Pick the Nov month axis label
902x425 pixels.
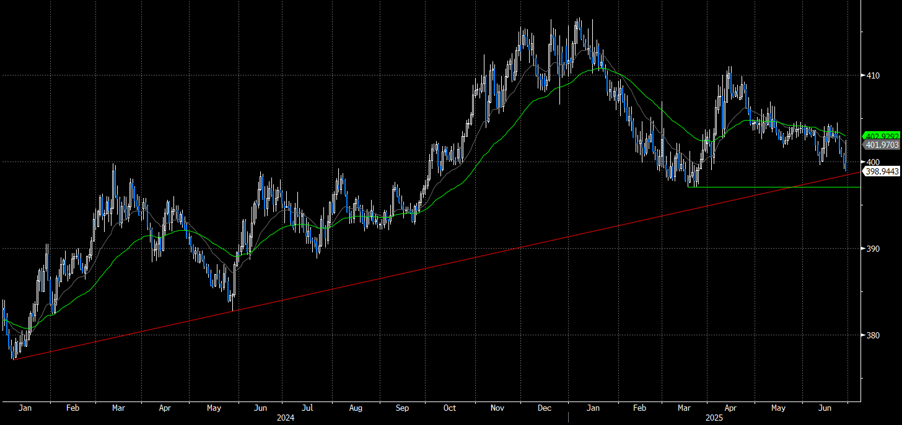point(498,408)
